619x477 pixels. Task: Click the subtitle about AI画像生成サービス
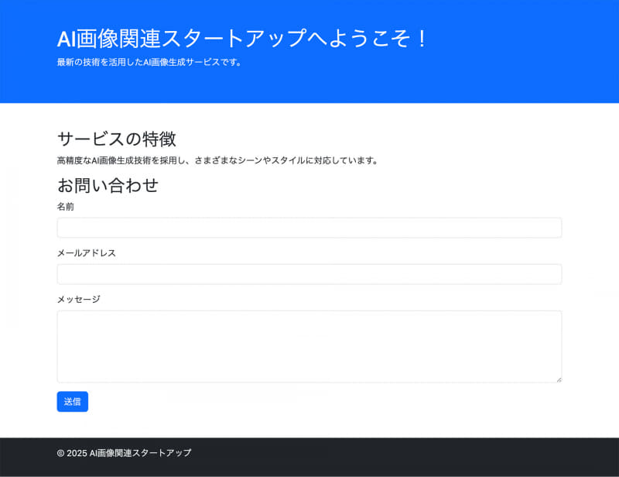(149, 63)
